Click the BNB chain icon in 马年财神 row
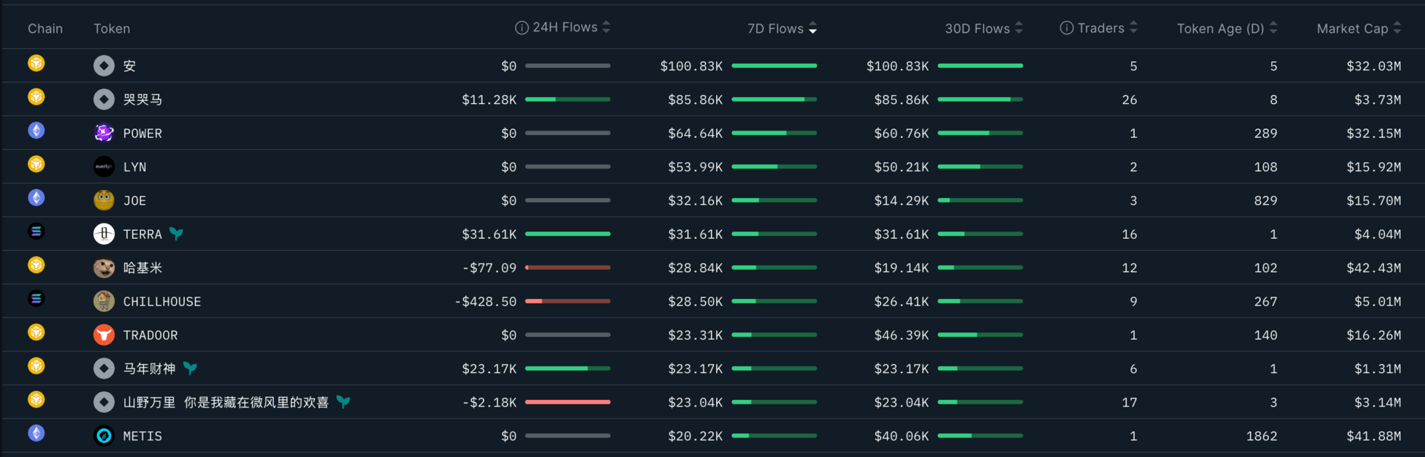 [x=36, y=366]
